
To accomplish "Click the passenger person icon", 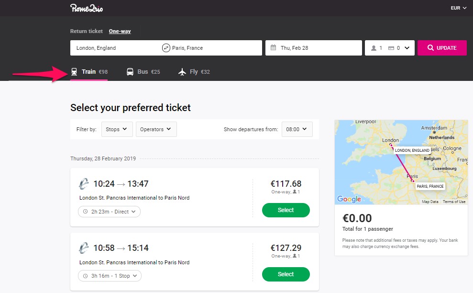I will [x=374, y=48].
